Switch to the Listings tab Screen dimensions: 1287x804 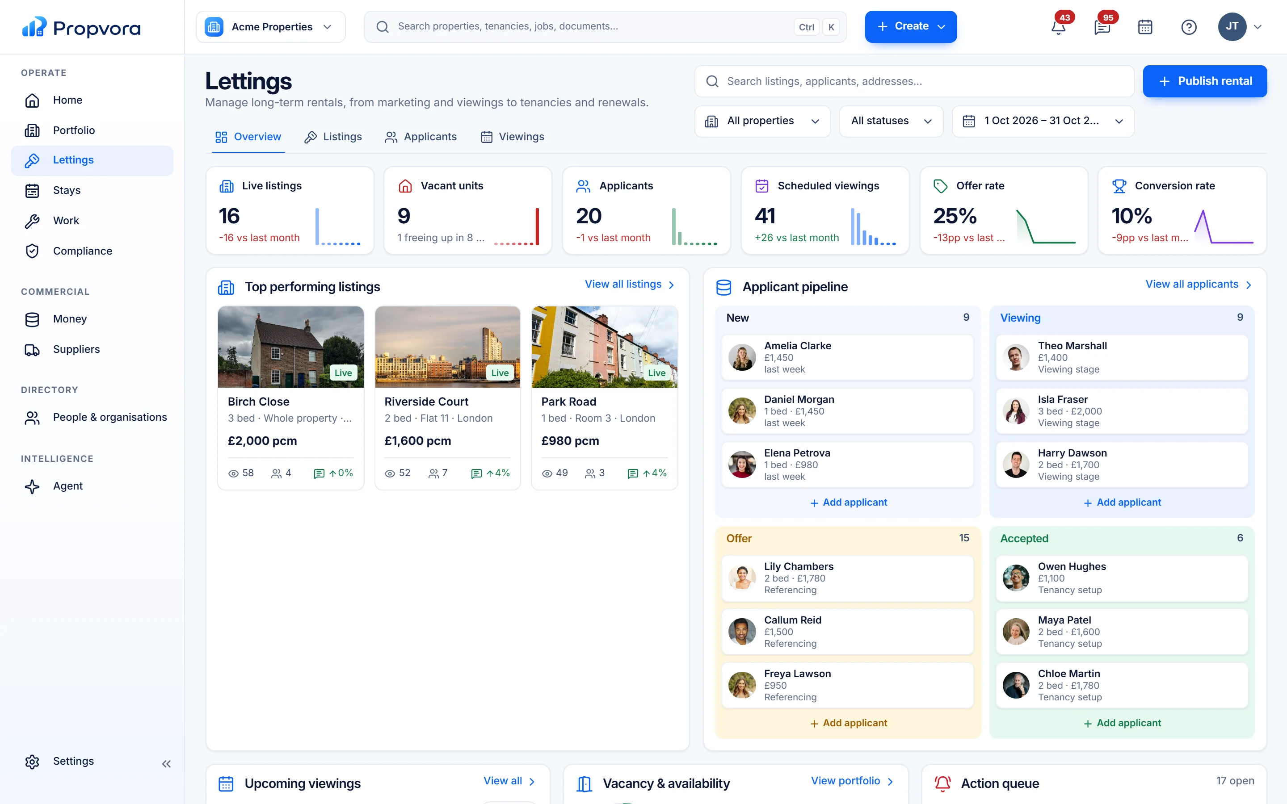click(x=333, y=137)
